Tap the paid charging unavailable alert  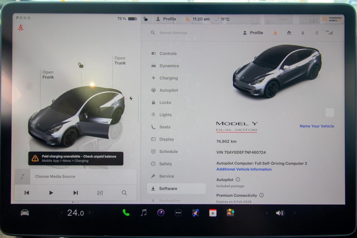[76, 158]
